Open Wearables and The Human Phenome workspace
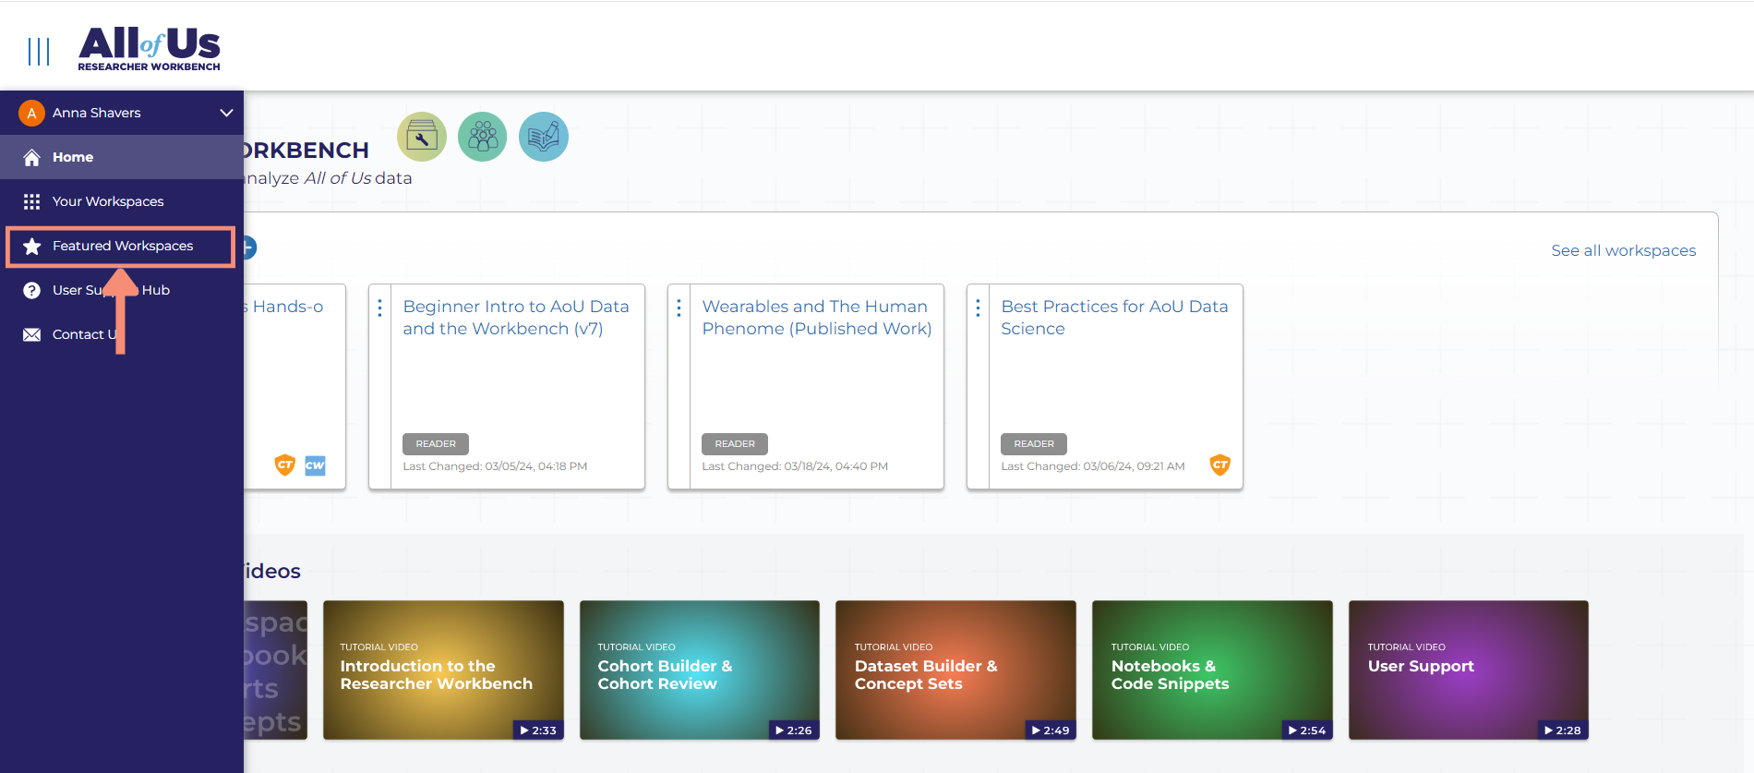 [816, 318]
